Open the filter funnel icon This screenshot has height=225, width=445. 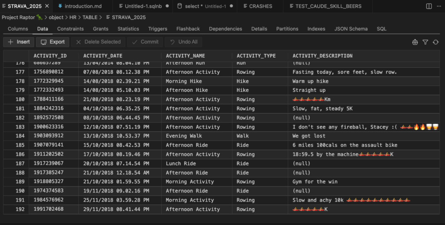tap(425, 42)
